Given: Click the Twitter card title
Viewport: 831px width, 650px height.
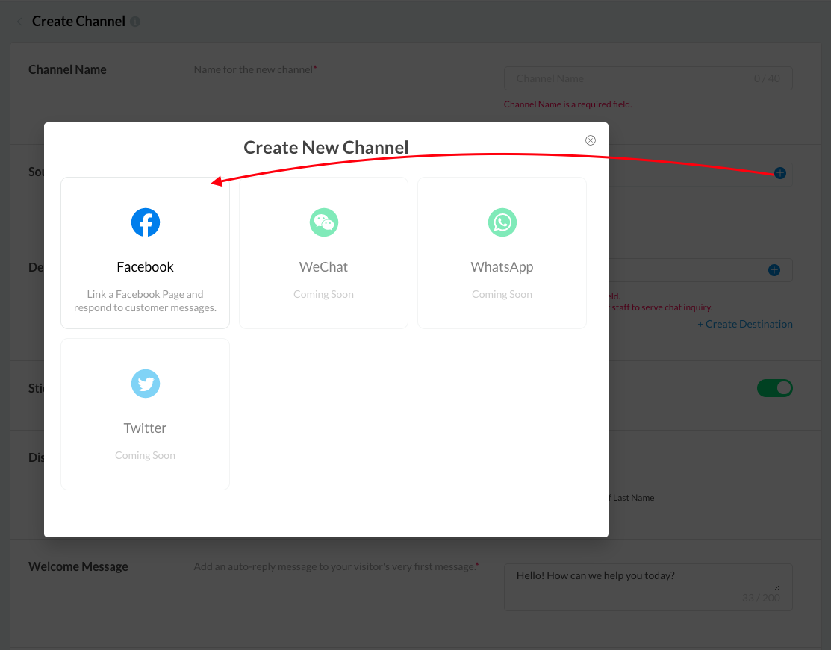Looking at the screenshot, I should tap(145, 428).
